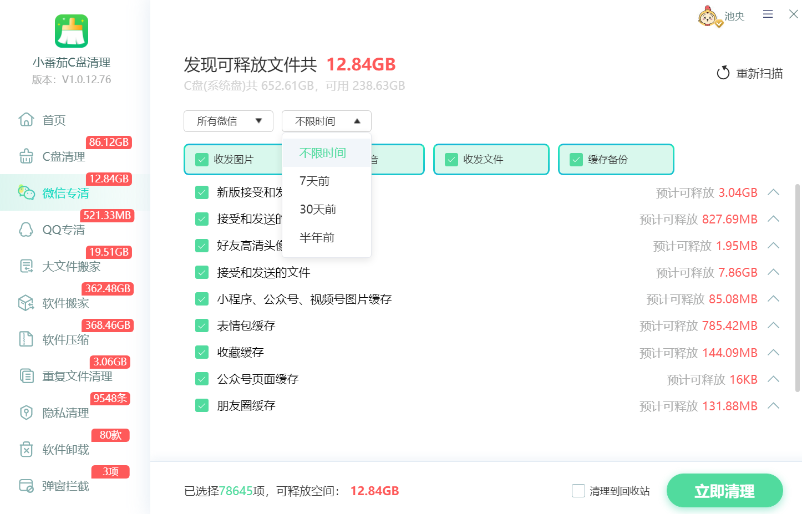Click the 缓存备份 category button label
The image size is (802, 514).
click(x=608, y=160)
